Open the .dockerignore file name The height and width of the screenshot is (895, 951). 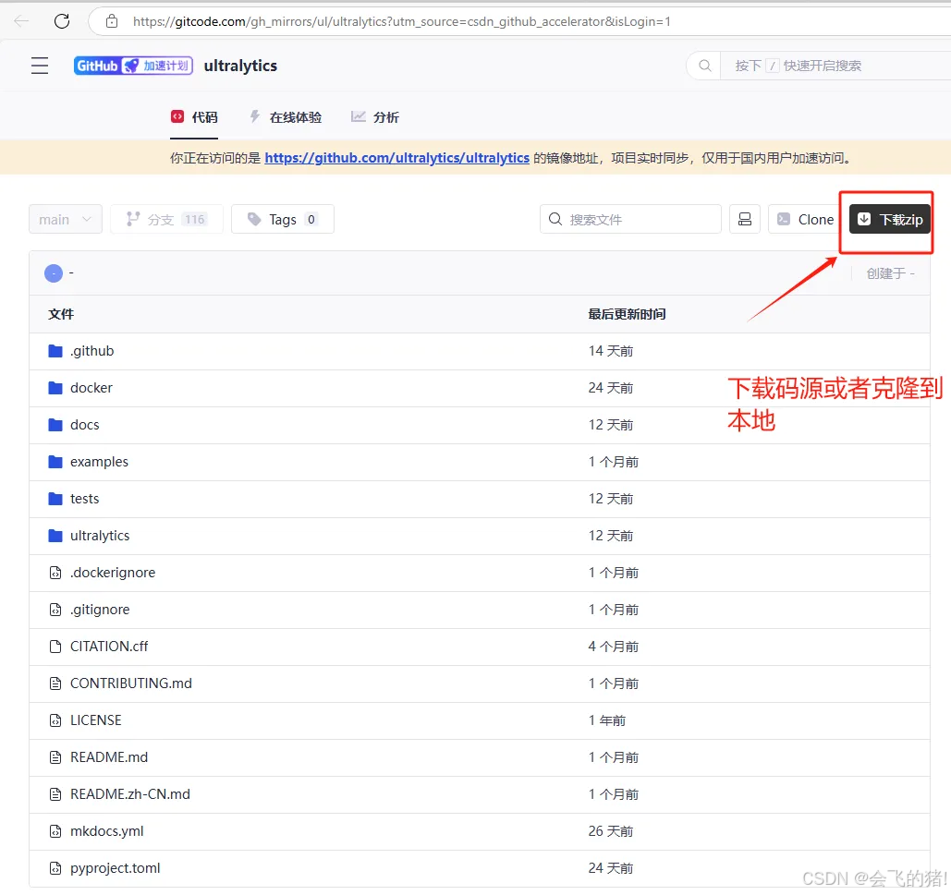pos(113,573)
